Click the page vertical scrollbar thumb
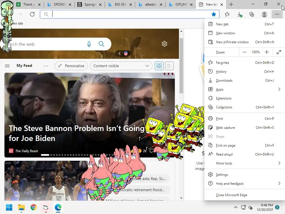285x214 pixels. 181,66
